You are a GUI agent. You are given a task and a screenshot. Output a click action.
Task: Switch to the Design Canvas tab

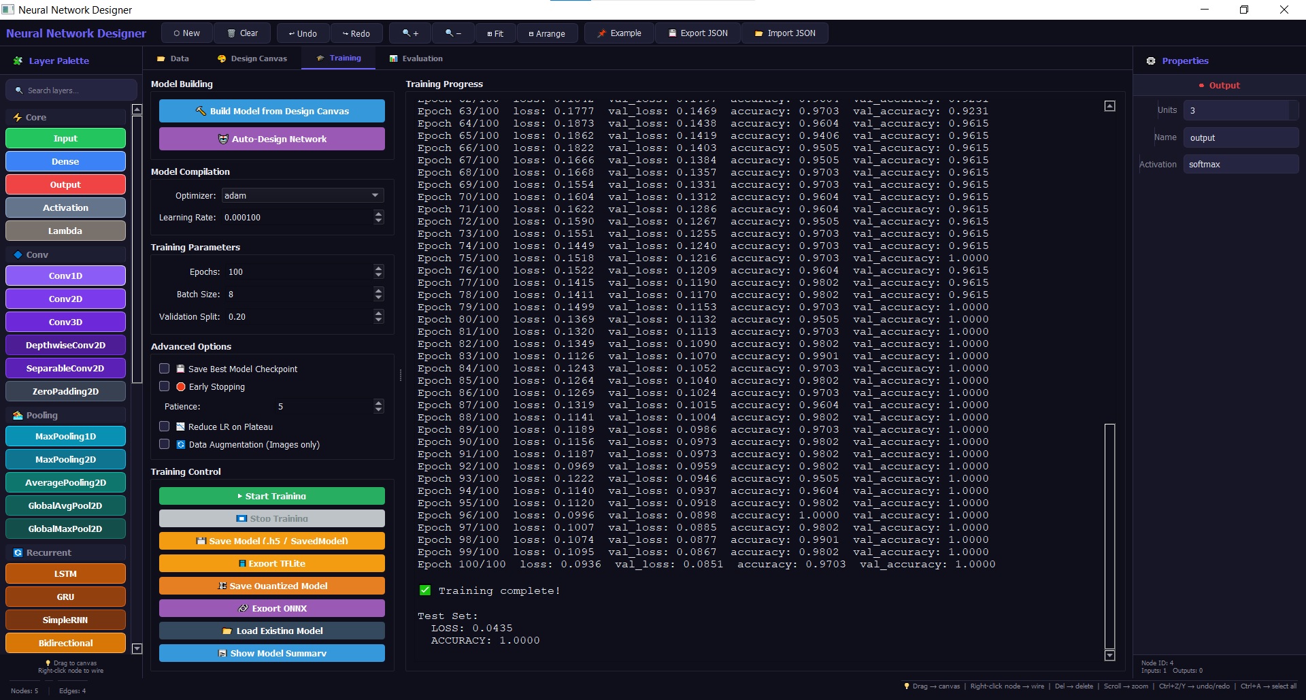point(252,59)
